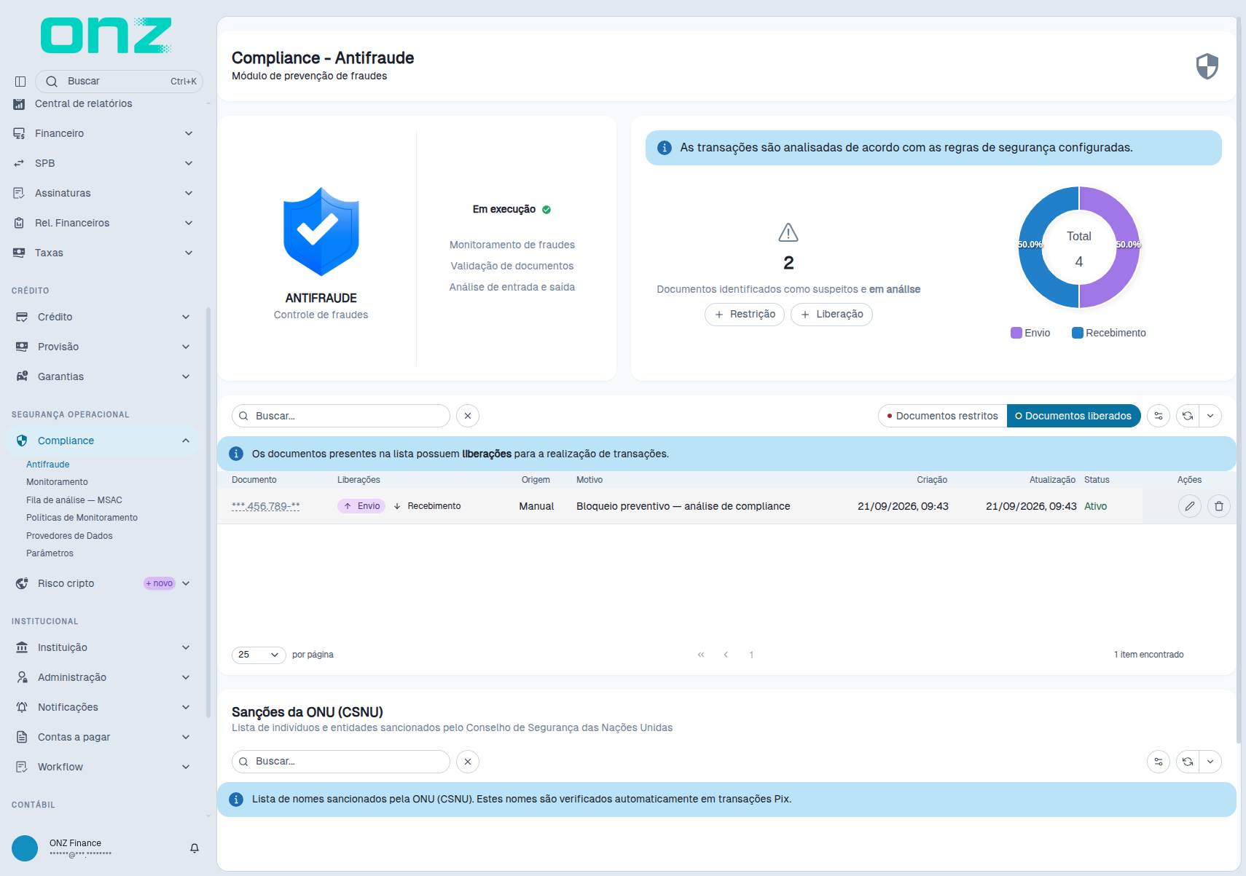
Task: Expand the Taxas menu chevron
Action: click(189, 253)
